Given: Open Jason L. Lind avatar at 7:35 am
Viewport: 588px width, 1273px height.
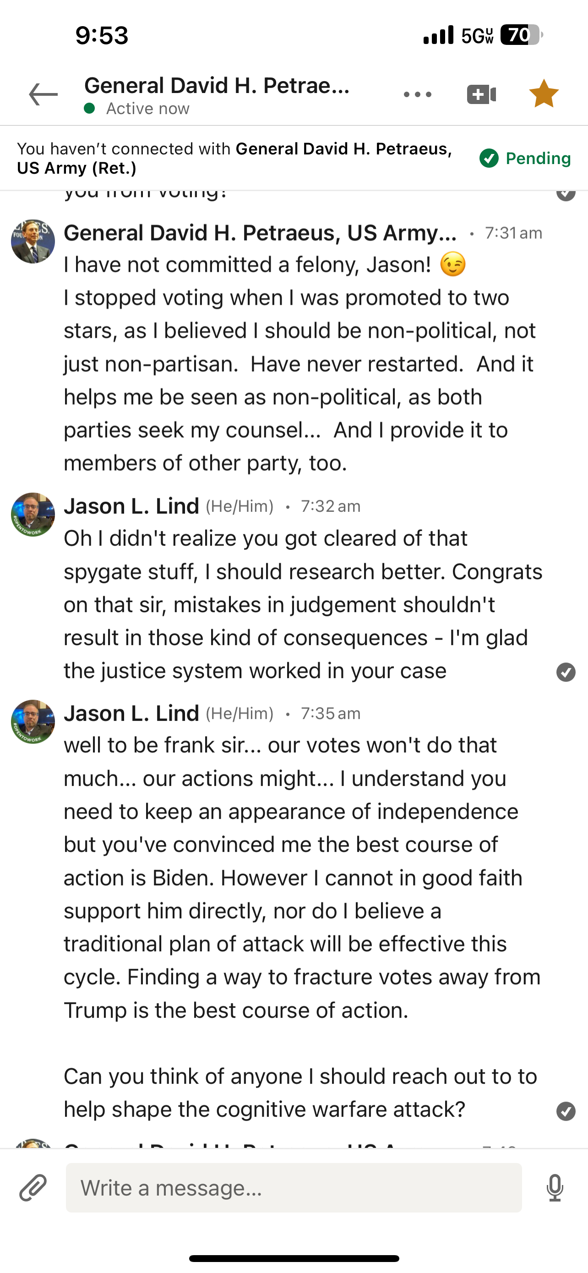Looking at the screenshot, I should tap(33, 721).
